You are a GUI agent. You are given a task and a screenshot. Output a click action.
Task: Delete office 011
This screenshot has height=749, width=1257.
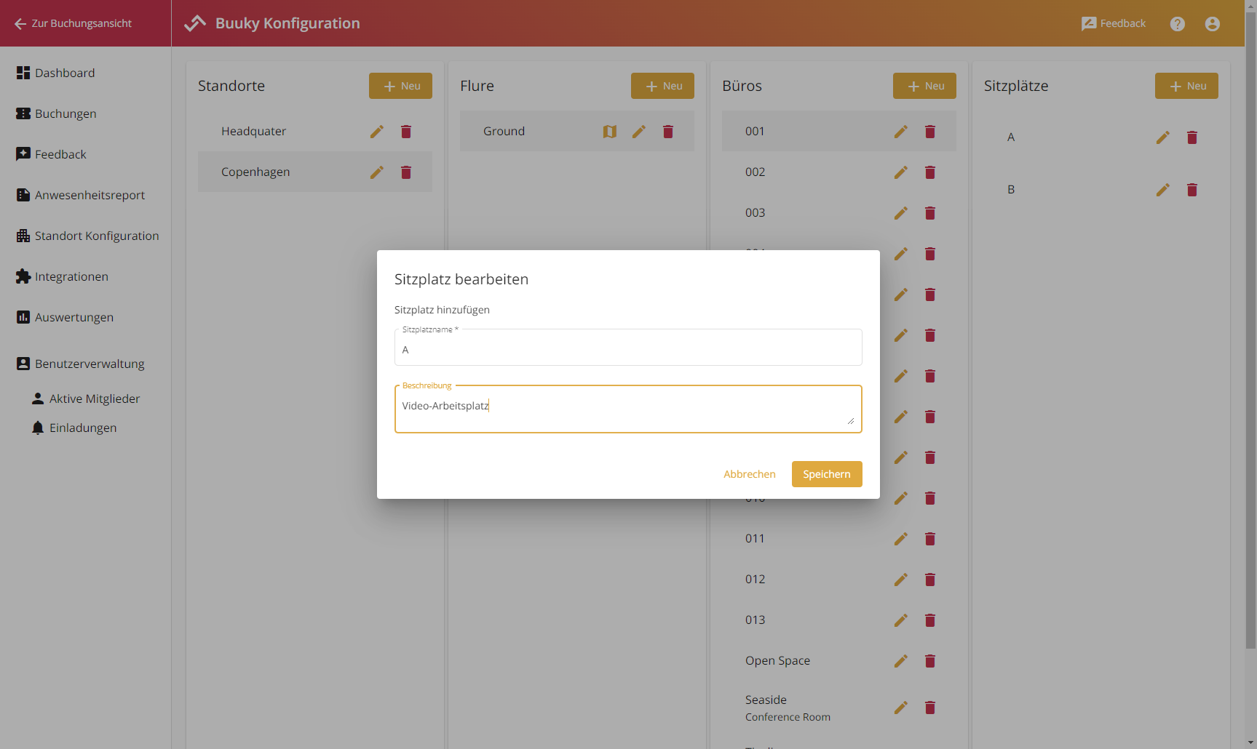click(x=930, y=539)
